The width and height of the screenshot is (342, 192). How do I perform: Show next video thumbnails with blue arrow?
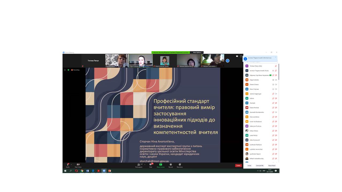228,61
